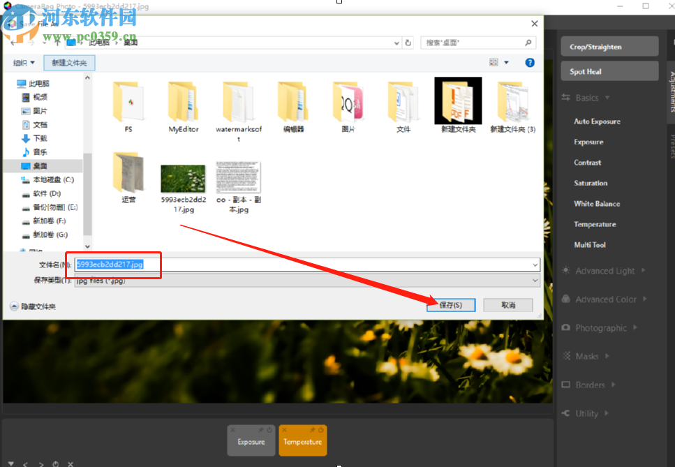Click the search magnifier icon

click(528, 43)
